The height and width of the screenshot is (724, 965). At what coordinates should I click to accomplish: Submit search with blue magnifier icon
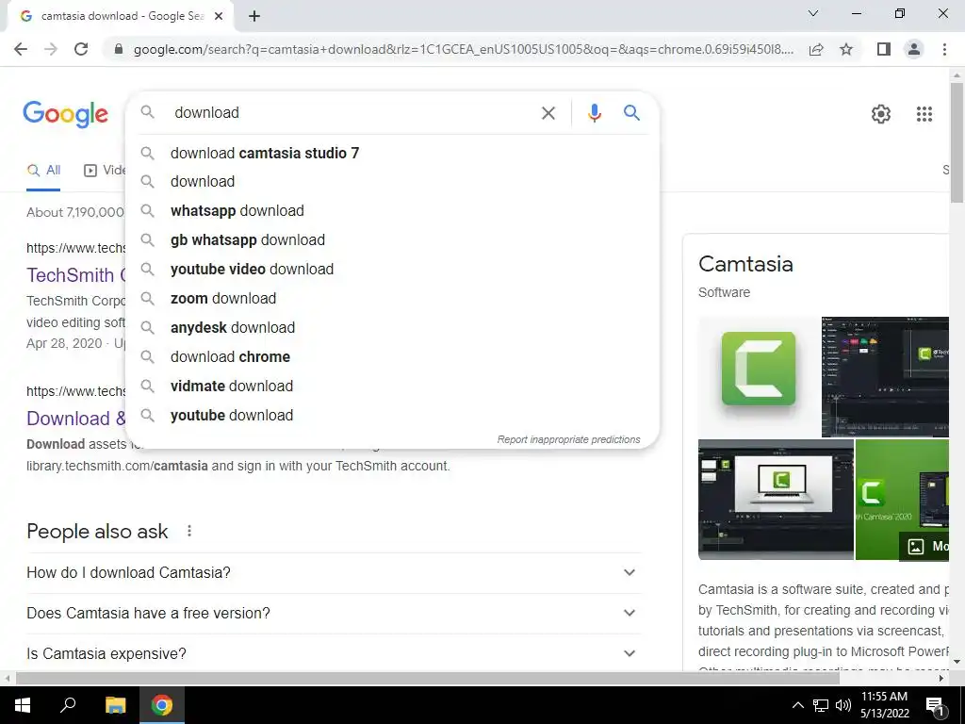pyautogui.click(x=631, y=113)
